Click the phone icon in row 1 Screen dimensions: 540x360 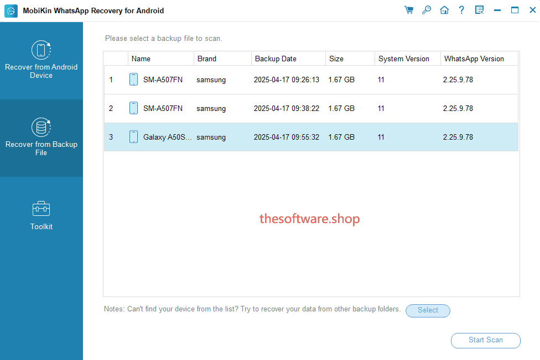pos(134,80)
